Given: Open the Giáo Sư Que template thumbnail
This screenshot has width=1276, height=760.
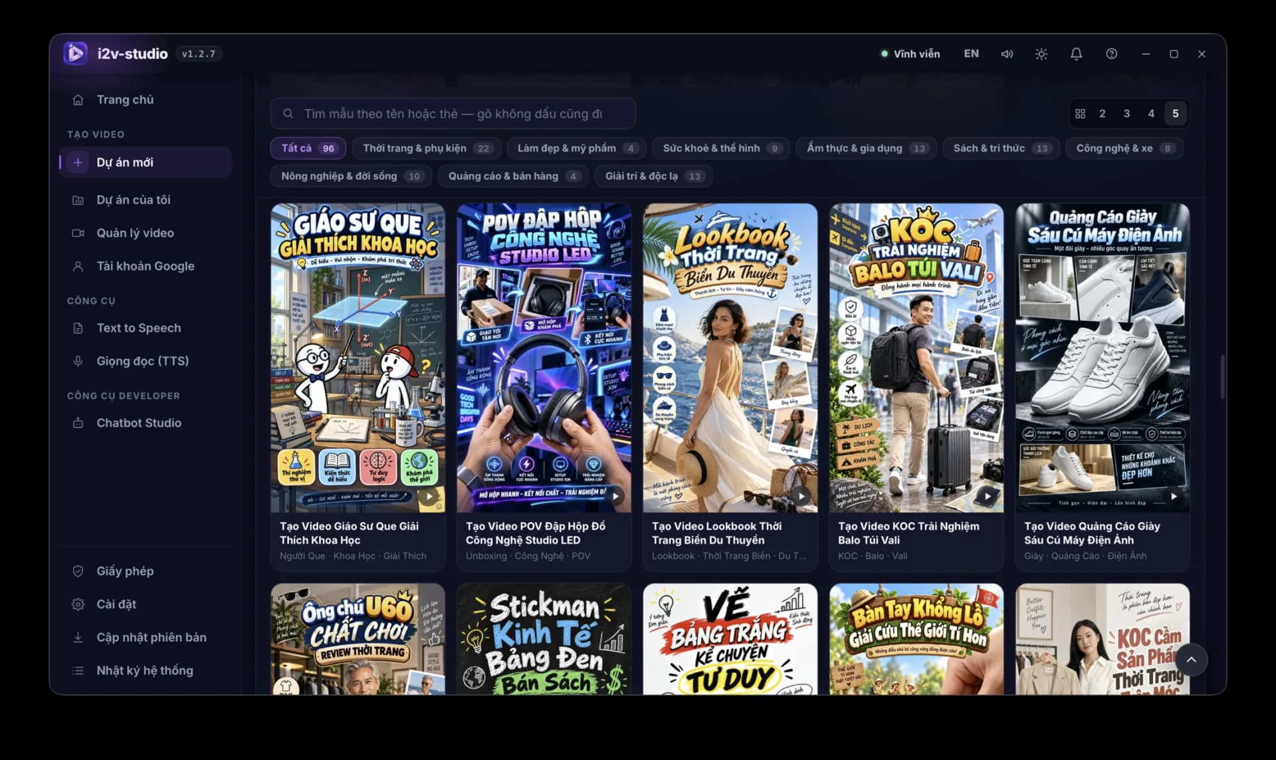Looking at the screenshot, I should pos(358,358).
